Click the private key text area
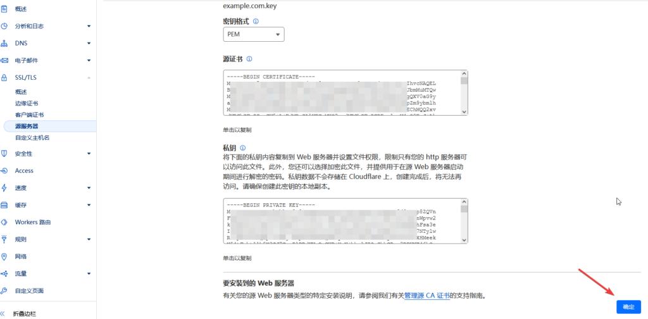648x319 pixels. 342,222
